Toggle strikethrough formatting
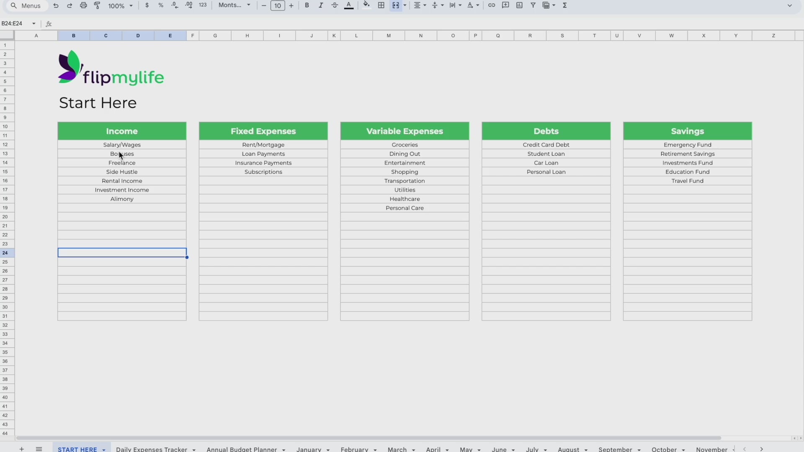The image size is (804, 452). tap(335, 5)
